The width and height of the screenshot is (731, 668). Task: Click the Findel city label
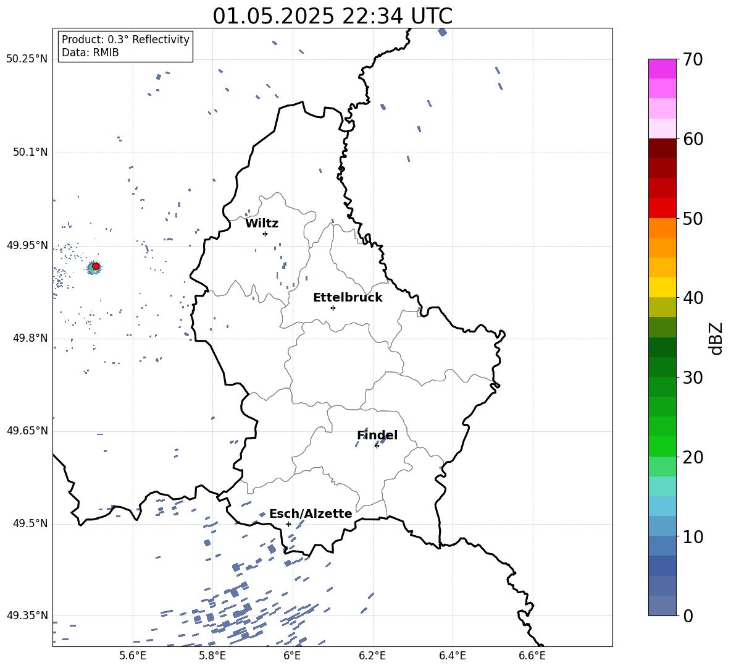coord(377,435)
